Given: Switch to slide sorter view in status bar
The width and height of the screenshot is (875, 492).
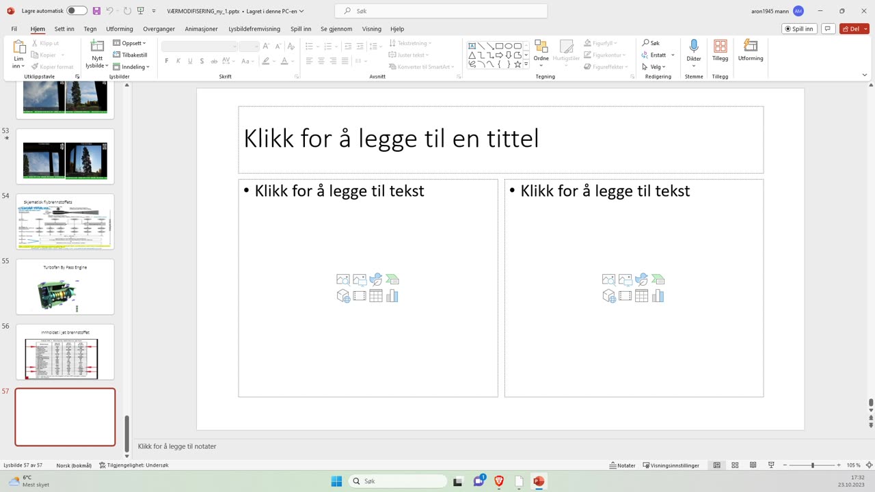Looking at the screenshot, I should (735, 465).
